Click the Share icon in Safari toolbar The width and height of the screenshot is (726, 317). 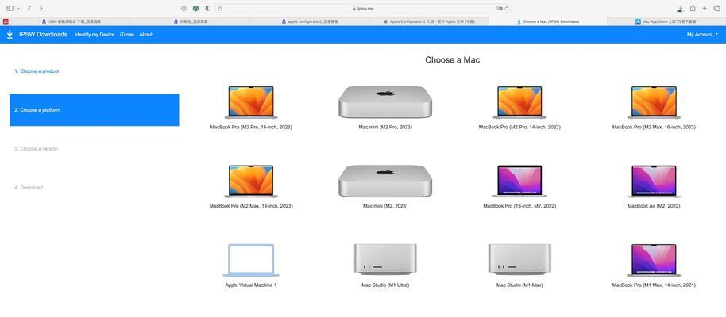click(693, 8)
